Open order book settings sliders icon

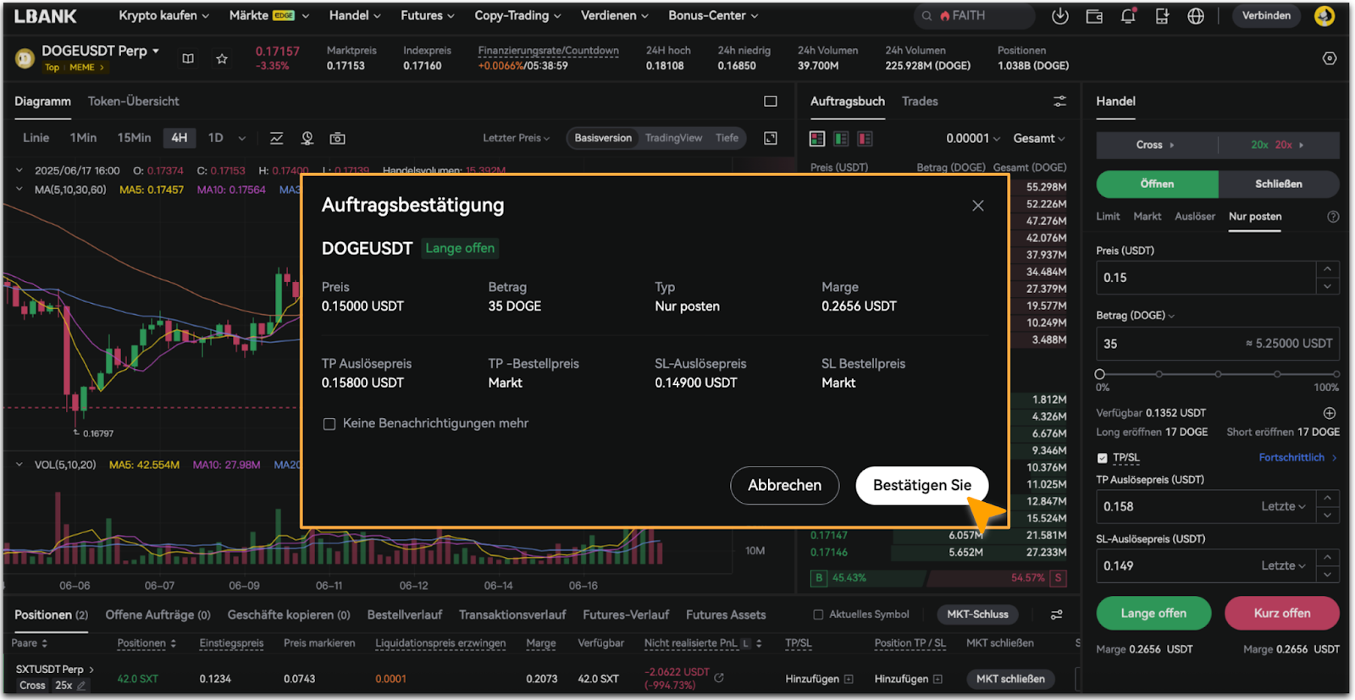point(1059,102)
